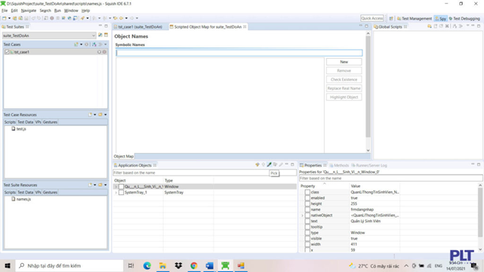Screen dimensions: 484x272
Task: Check the enabled property checkbox
Action: (x=307, y=198)
